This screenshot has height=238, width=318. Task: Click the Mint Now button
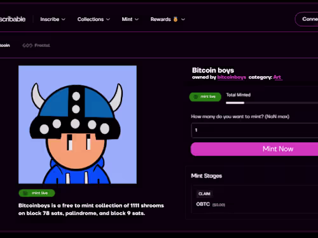click(254, 149)
